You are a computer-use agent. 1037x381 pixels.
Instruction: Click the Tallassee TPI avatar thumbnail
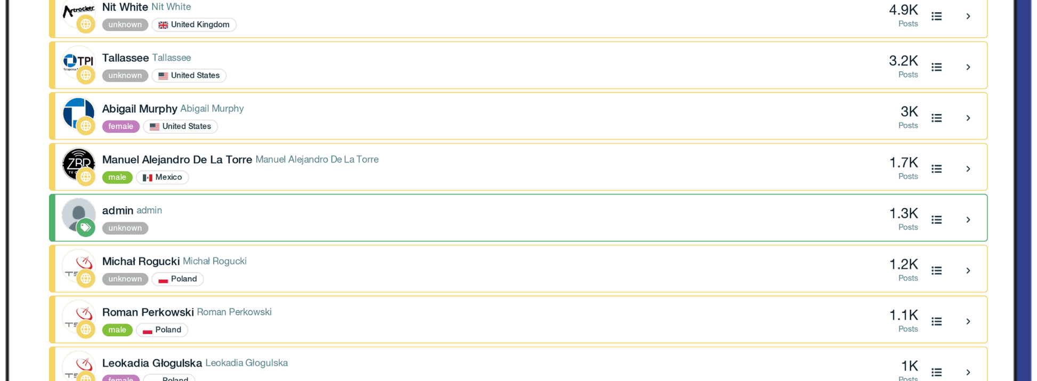tap(78, 61)
